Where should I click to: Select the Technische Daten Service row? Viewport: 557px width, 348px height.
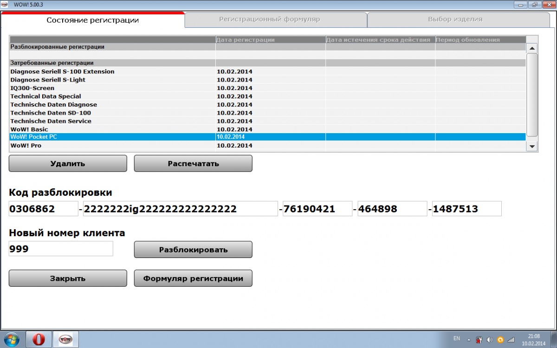268,121
